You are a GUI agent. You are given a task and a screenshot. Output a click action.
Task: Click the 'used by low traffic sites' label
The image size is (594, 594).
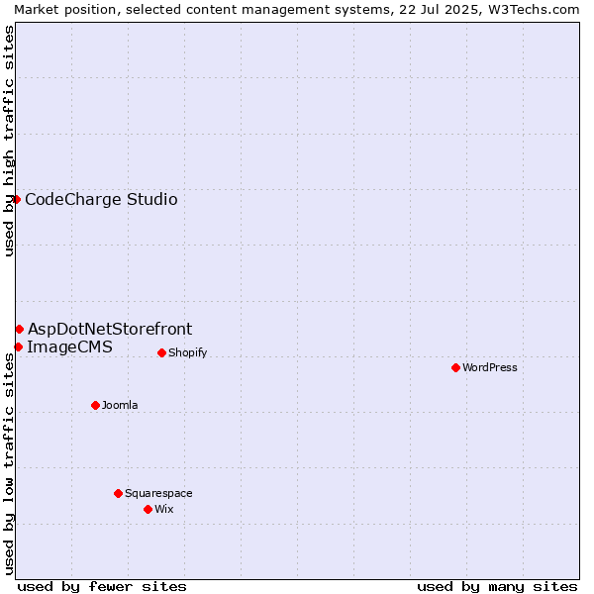pos(8,464)
